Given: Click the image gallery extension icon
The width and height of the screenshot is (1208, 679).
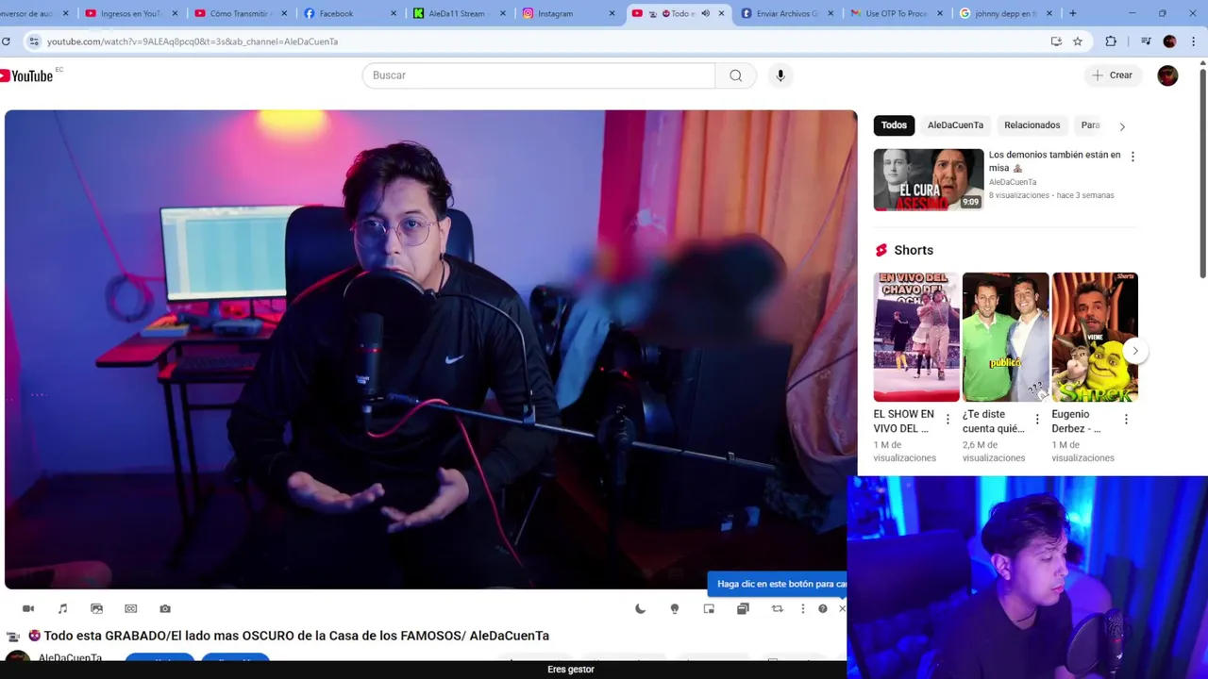Looking at the screenshot, I should tap(96, 609).
